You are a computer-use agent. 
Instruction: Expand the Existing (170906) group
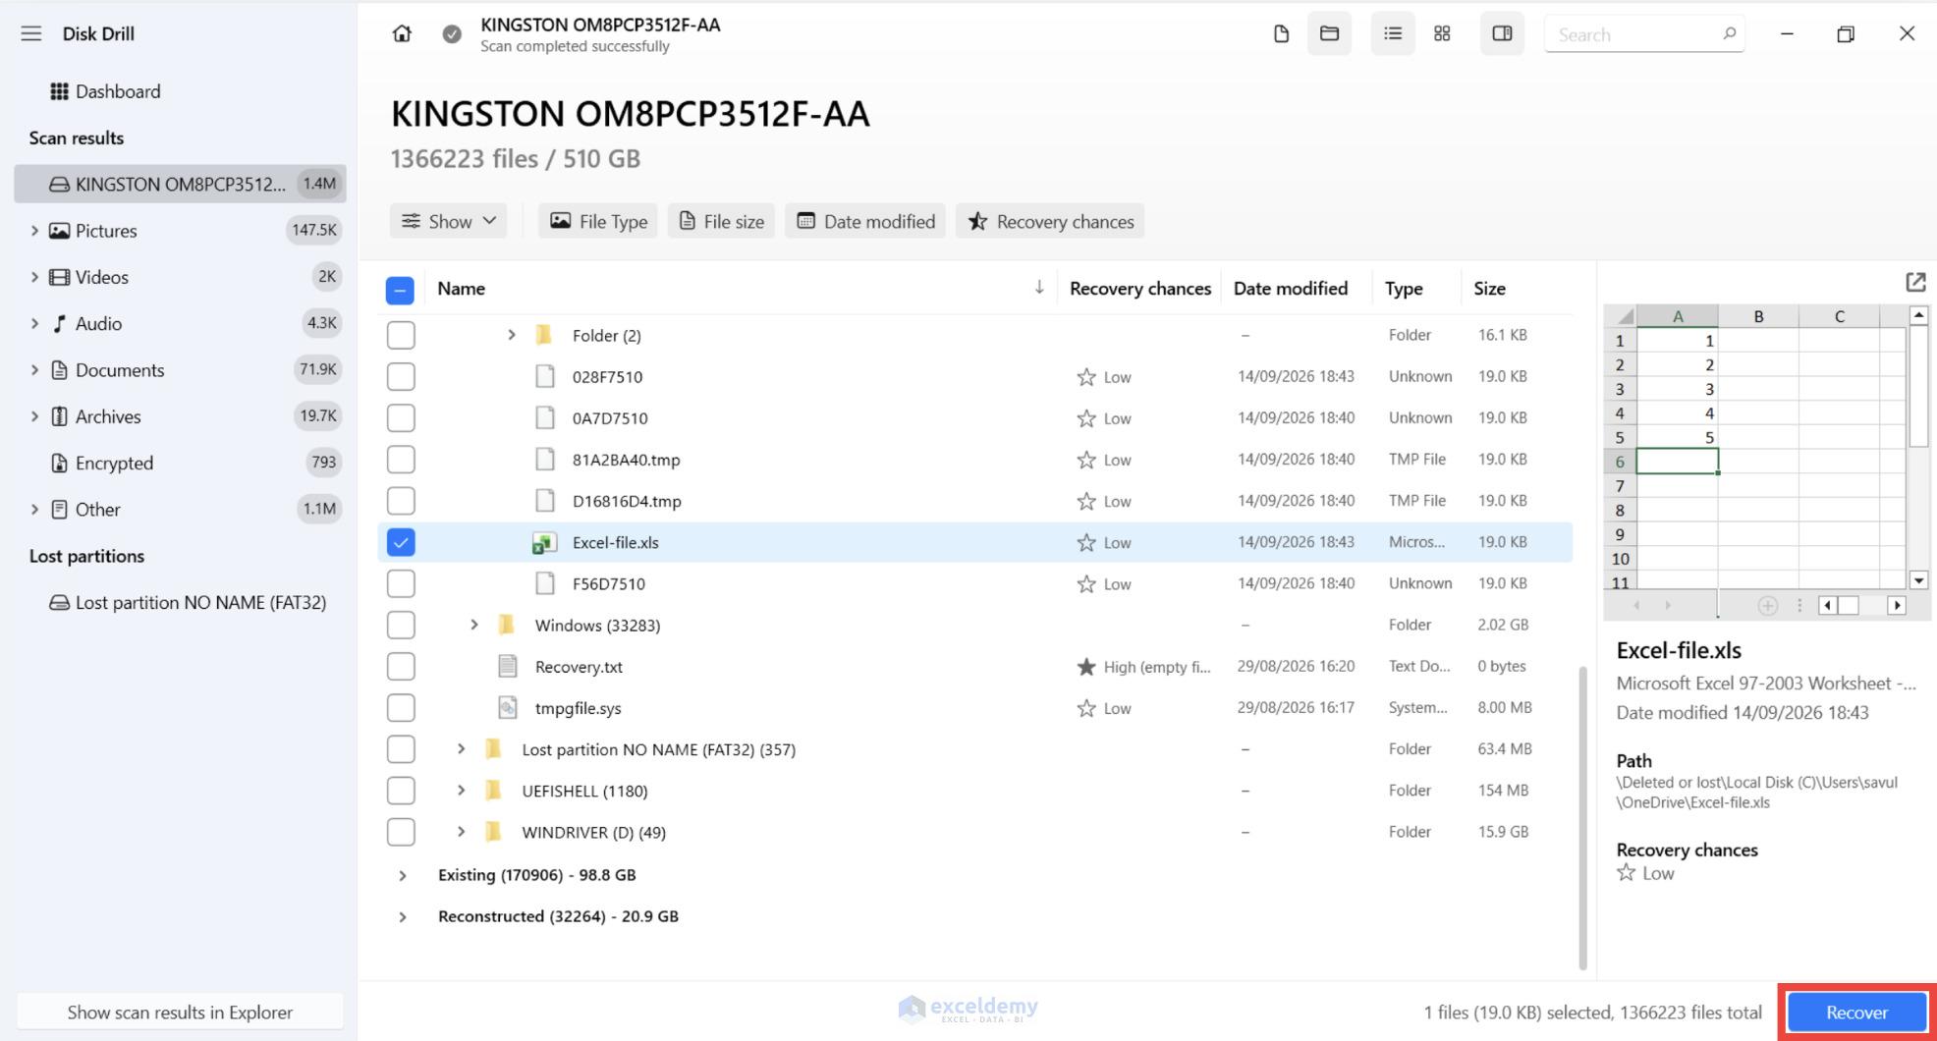tap(403, 875)
